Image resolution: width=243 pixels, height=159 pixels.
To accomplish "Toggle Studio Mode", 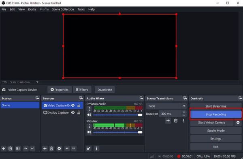I will (216, 131).
